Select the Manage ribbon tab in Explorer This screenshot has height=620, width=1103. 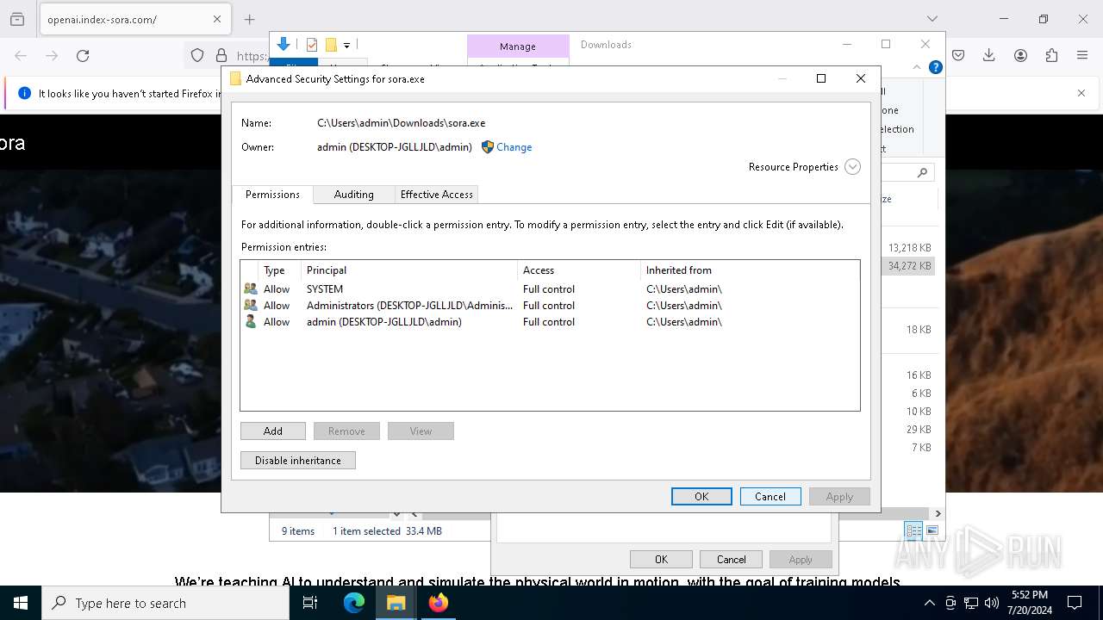518,46
